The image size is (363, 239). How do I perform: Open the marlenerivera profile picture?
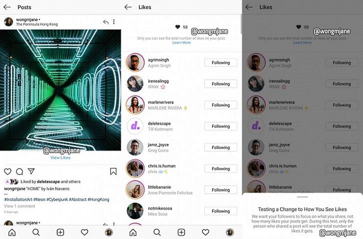click(135, 105)
